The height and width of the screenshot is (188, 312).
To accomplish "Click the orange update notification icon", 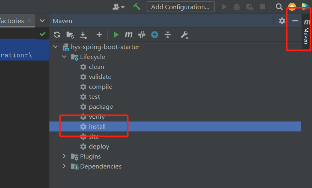I will [292, 7].
